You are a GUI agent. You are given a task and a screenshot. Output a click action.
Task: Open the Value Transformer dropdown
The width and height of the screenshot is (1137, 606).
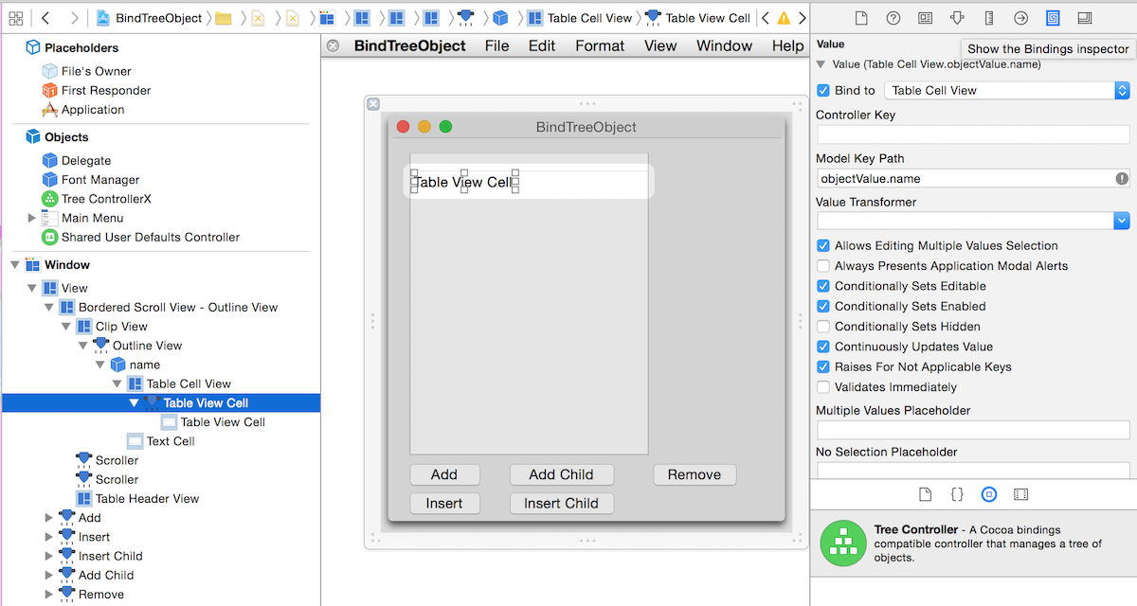tap(972, 221)
